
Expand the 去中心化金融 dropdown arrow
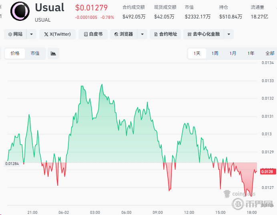[x=229, y=34]
